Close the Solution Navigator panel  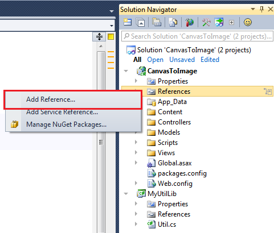(270, 9)
